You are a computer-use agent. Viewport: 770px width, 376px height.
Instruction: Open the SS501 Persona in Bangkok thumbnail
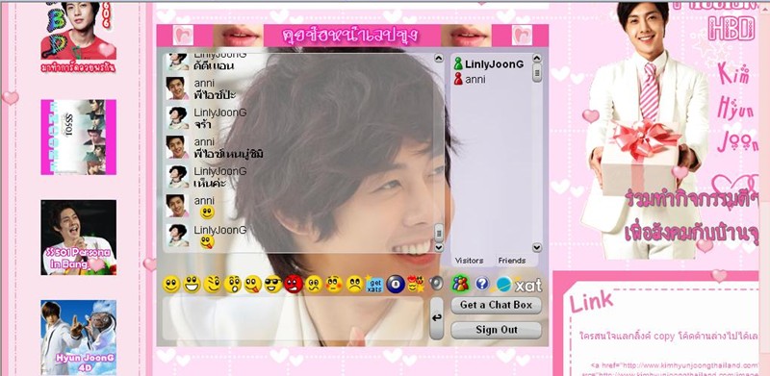click(79, 238)
